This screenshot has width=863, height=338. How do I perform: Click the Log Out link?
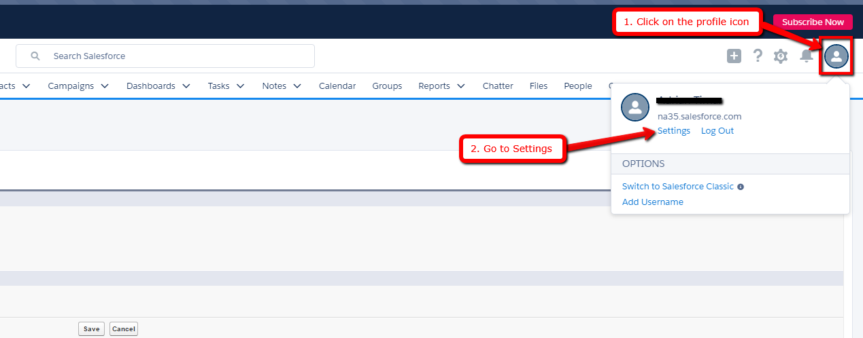coord(717,131)
